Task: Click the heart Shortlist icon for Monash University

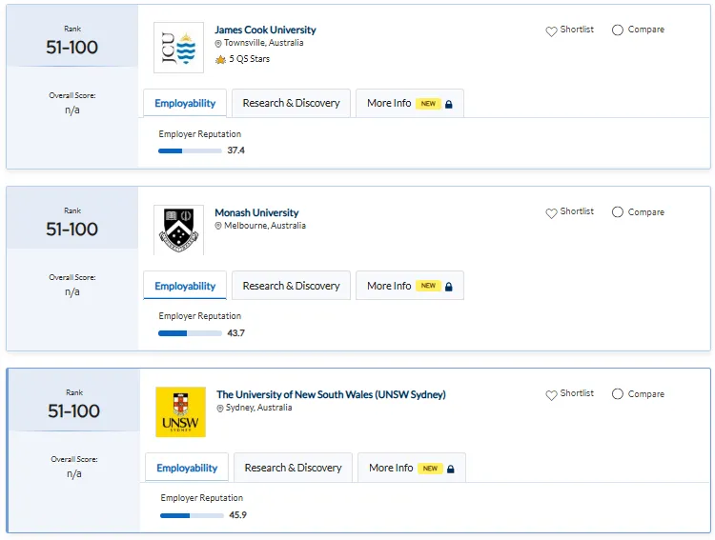Action: click(x=551, y=212)
